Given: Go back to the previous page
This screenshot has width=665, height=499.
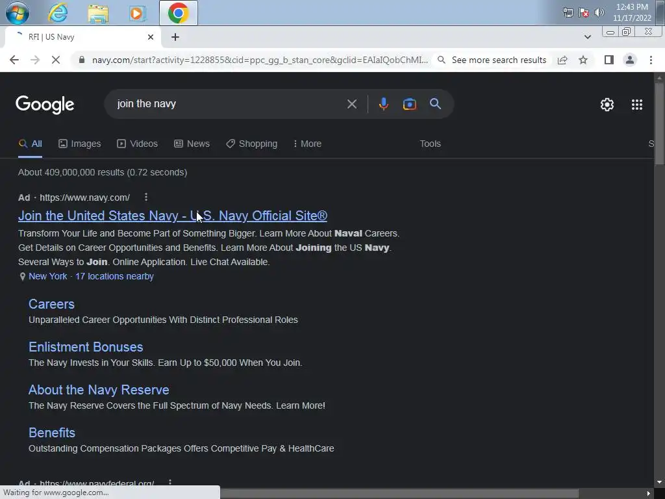Looking at the screenshot, I should coord(14,60).
